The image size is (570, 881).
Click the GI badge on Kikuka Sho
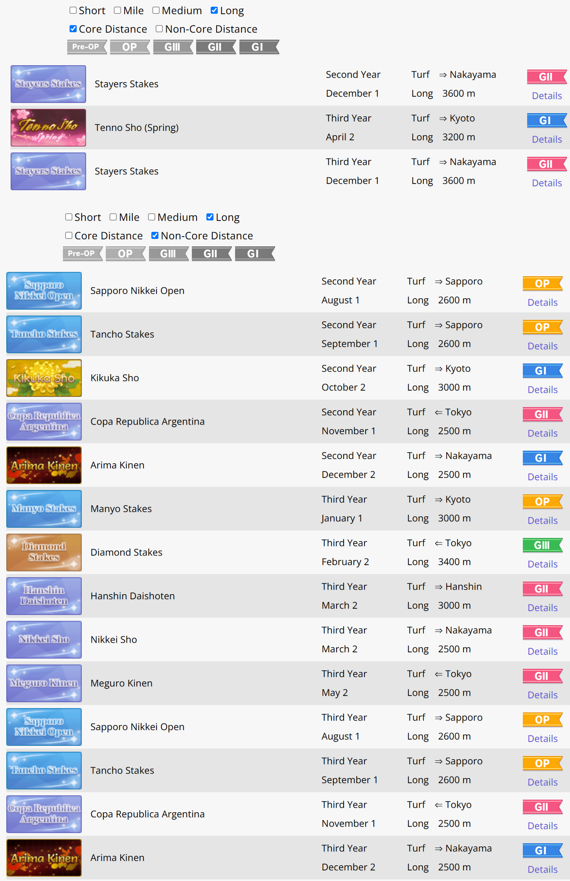pyautogui.click(x=542, y=371)
